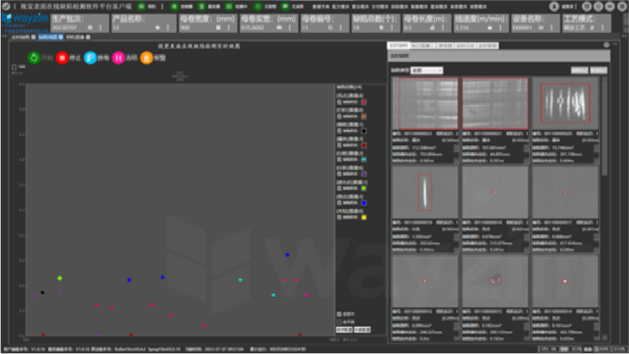The width and height of the screenshot is (629, 354).
Task: Enable the 全选中 select-all checkbox
Action: pos(339,314)
